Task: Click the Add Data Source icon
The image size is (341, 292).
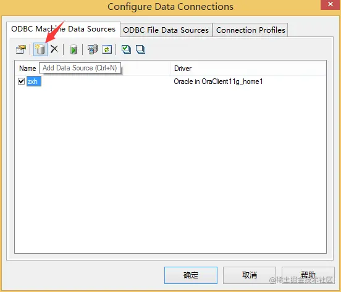Action: click(x=40, y=49)
